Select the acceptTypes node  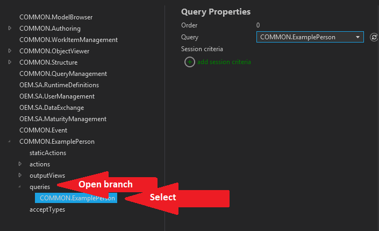coord(47,209)
